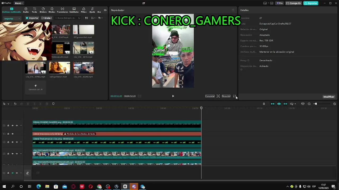Click the Redo arrow
The height and width of the screenshot is (190, 339).
pos(21,104)
